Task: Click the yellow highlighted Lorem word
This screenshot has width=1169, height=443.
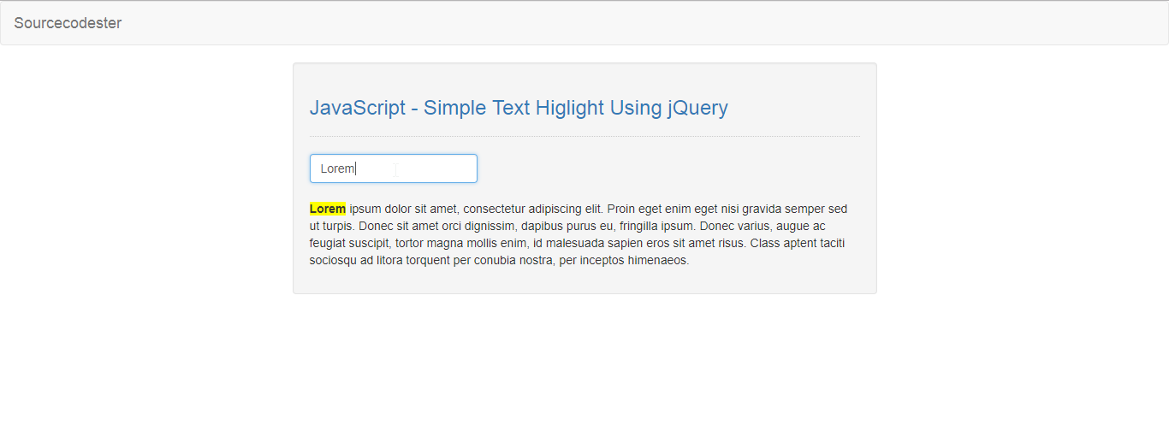Action: point(328,209)
